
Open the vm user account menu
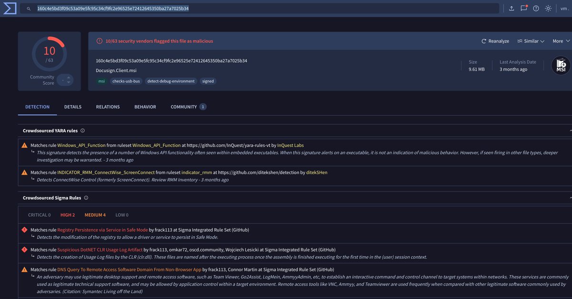(565, 9)
